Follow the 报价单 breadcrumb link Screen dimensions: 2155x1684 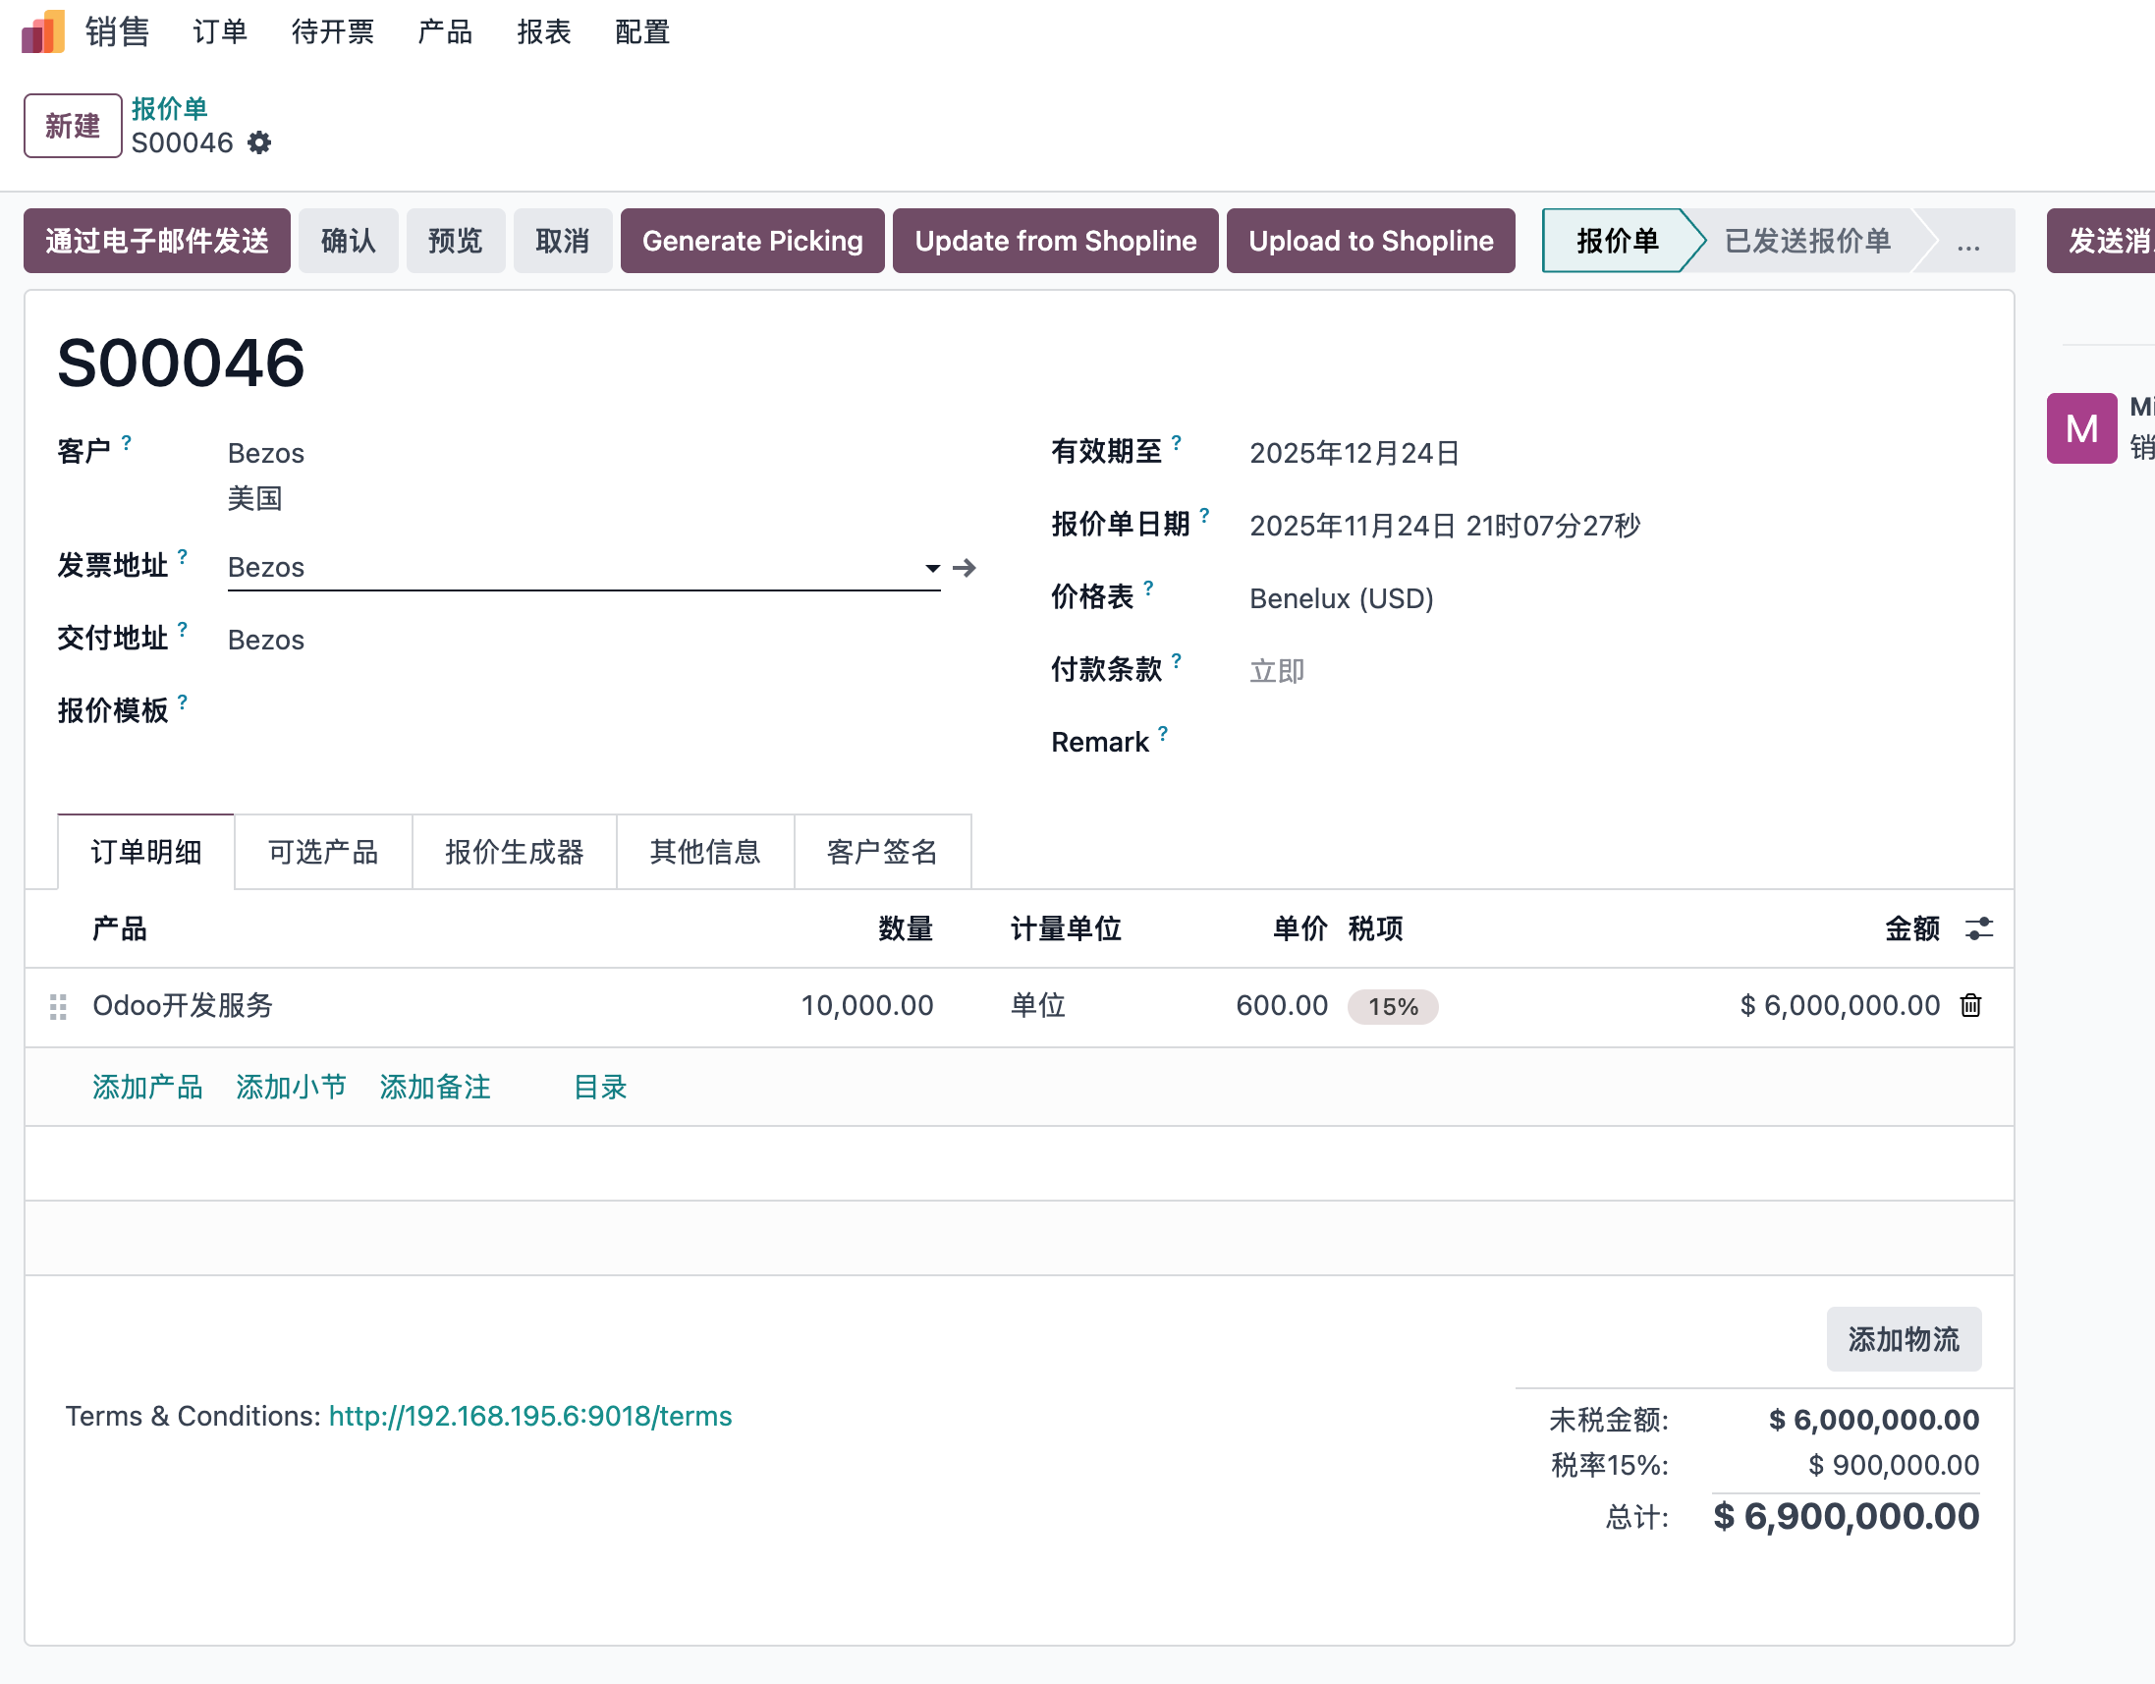[169, 109]
